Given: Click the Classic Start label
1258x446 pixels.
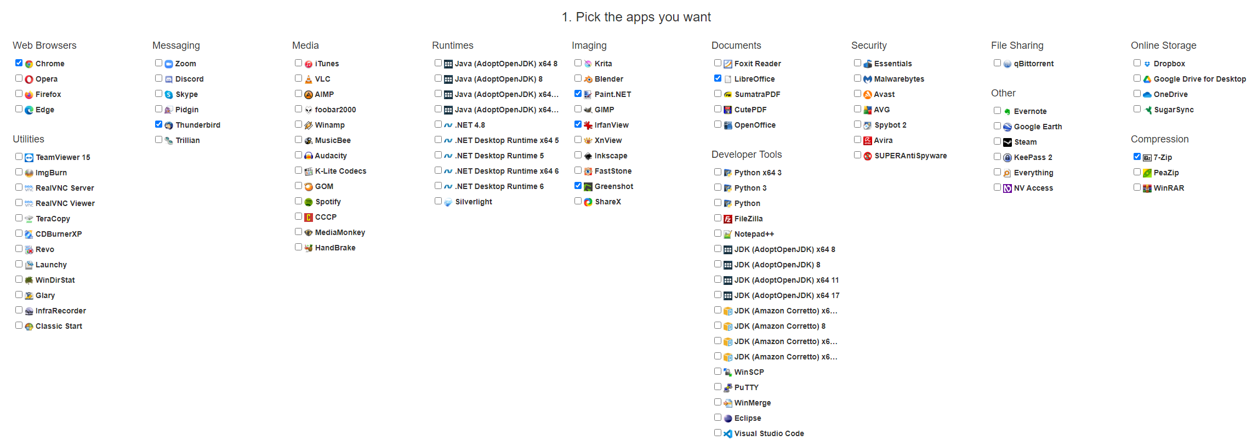Looking at the screenshot, I should (x=59, y=327).
